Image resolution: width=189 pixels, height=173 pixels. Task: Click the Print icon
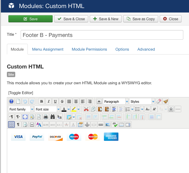(46, 117)
